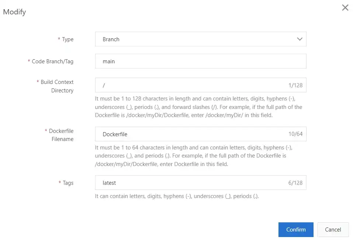Focus the Code Branch/Tag field containing main
This screenshot has width=353, height=240.
(x=200, y=61)
